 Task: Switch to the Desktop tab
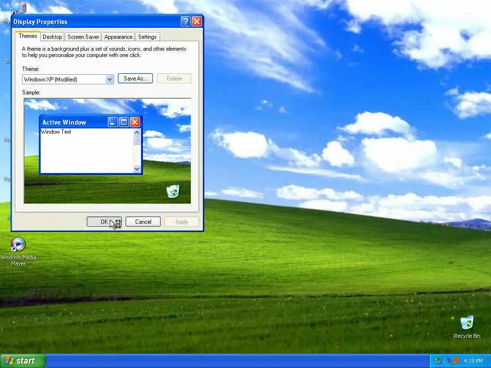[x=52, y=37]
